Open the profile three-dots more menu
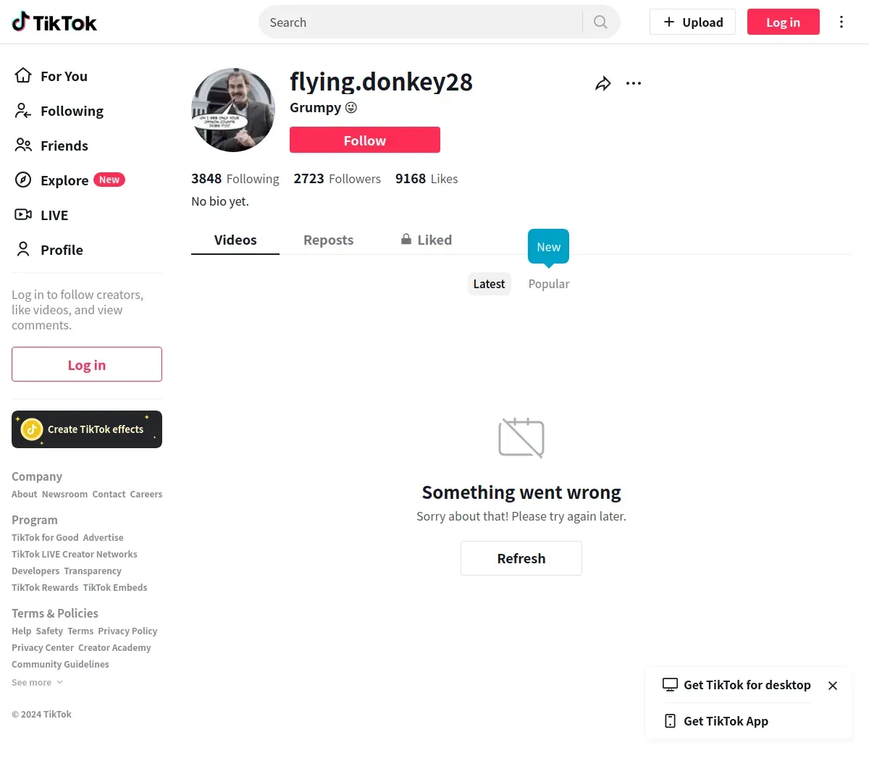 coord(634,83)
